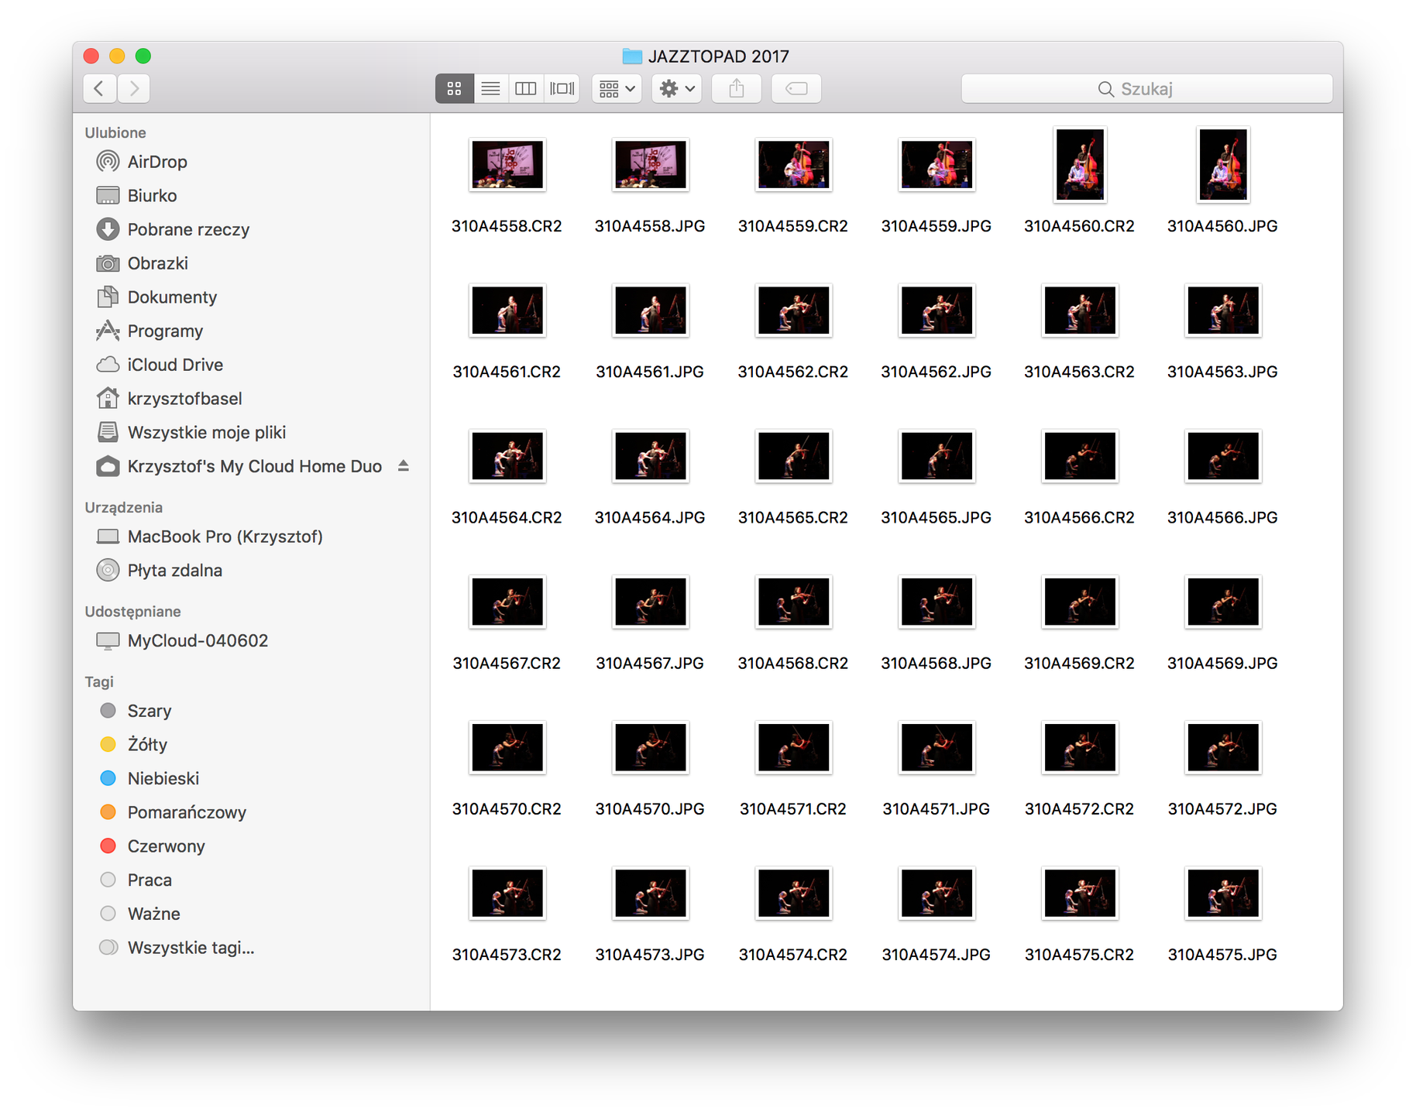1416x1115 pixels.
Task: Filter by the Praca tag
Action: click(x=136, y=880)
